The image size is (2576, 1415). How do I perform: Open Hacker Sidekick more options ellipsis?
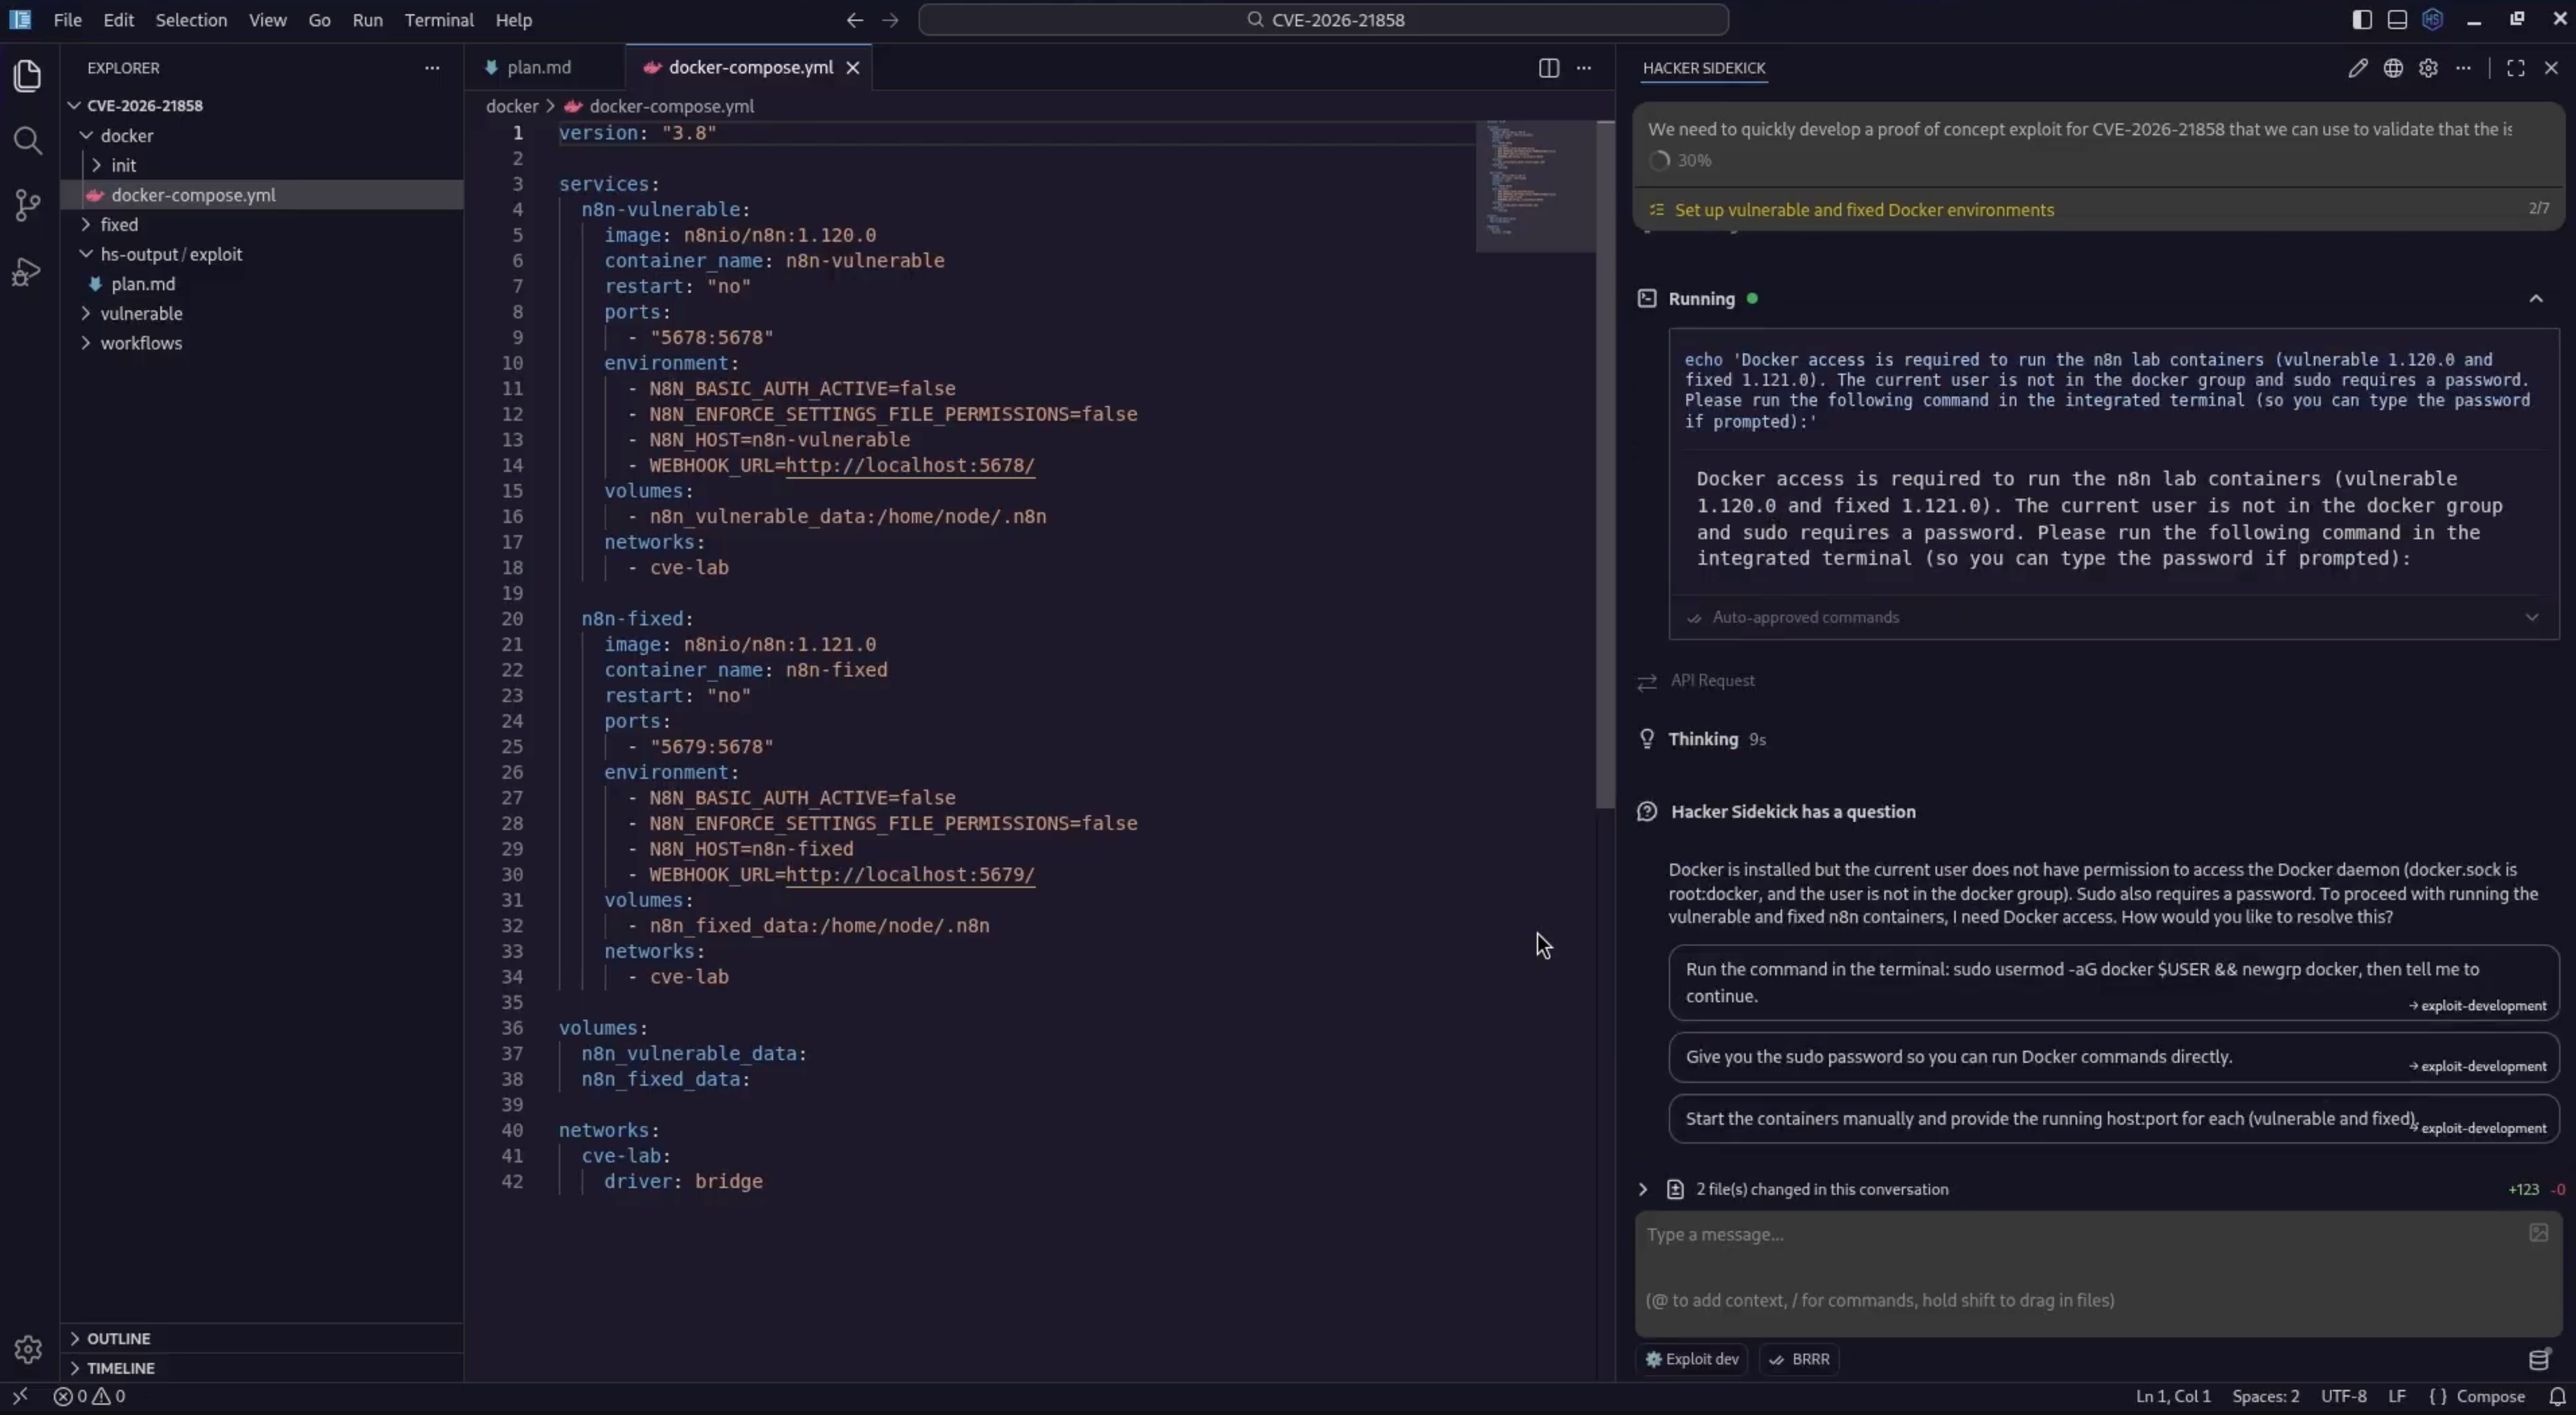(x=2463, y=68)
